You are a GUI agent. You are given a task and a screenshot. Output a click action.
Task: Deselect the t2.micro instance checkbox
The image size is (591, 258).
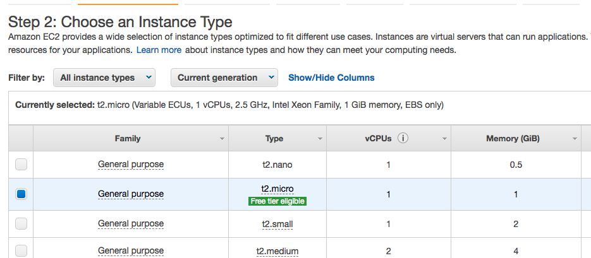[x=21, y=194]
